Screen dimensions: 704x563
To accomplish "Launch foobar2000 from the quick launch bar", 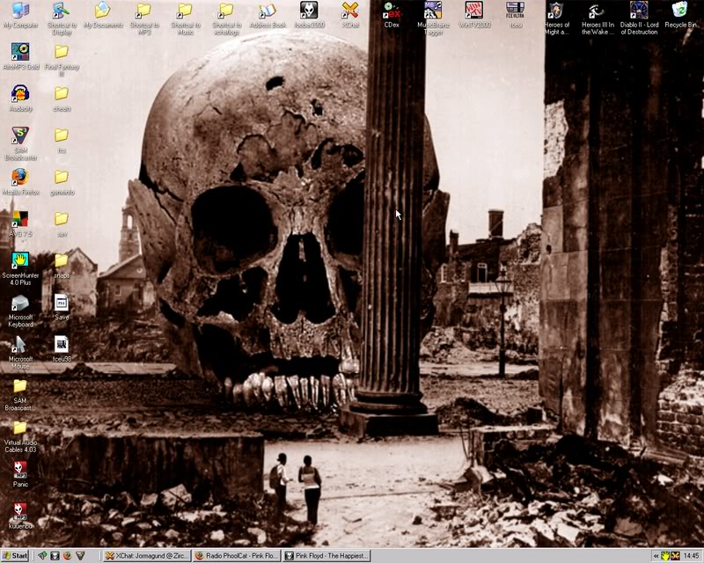I will click(x=55, y=556).
